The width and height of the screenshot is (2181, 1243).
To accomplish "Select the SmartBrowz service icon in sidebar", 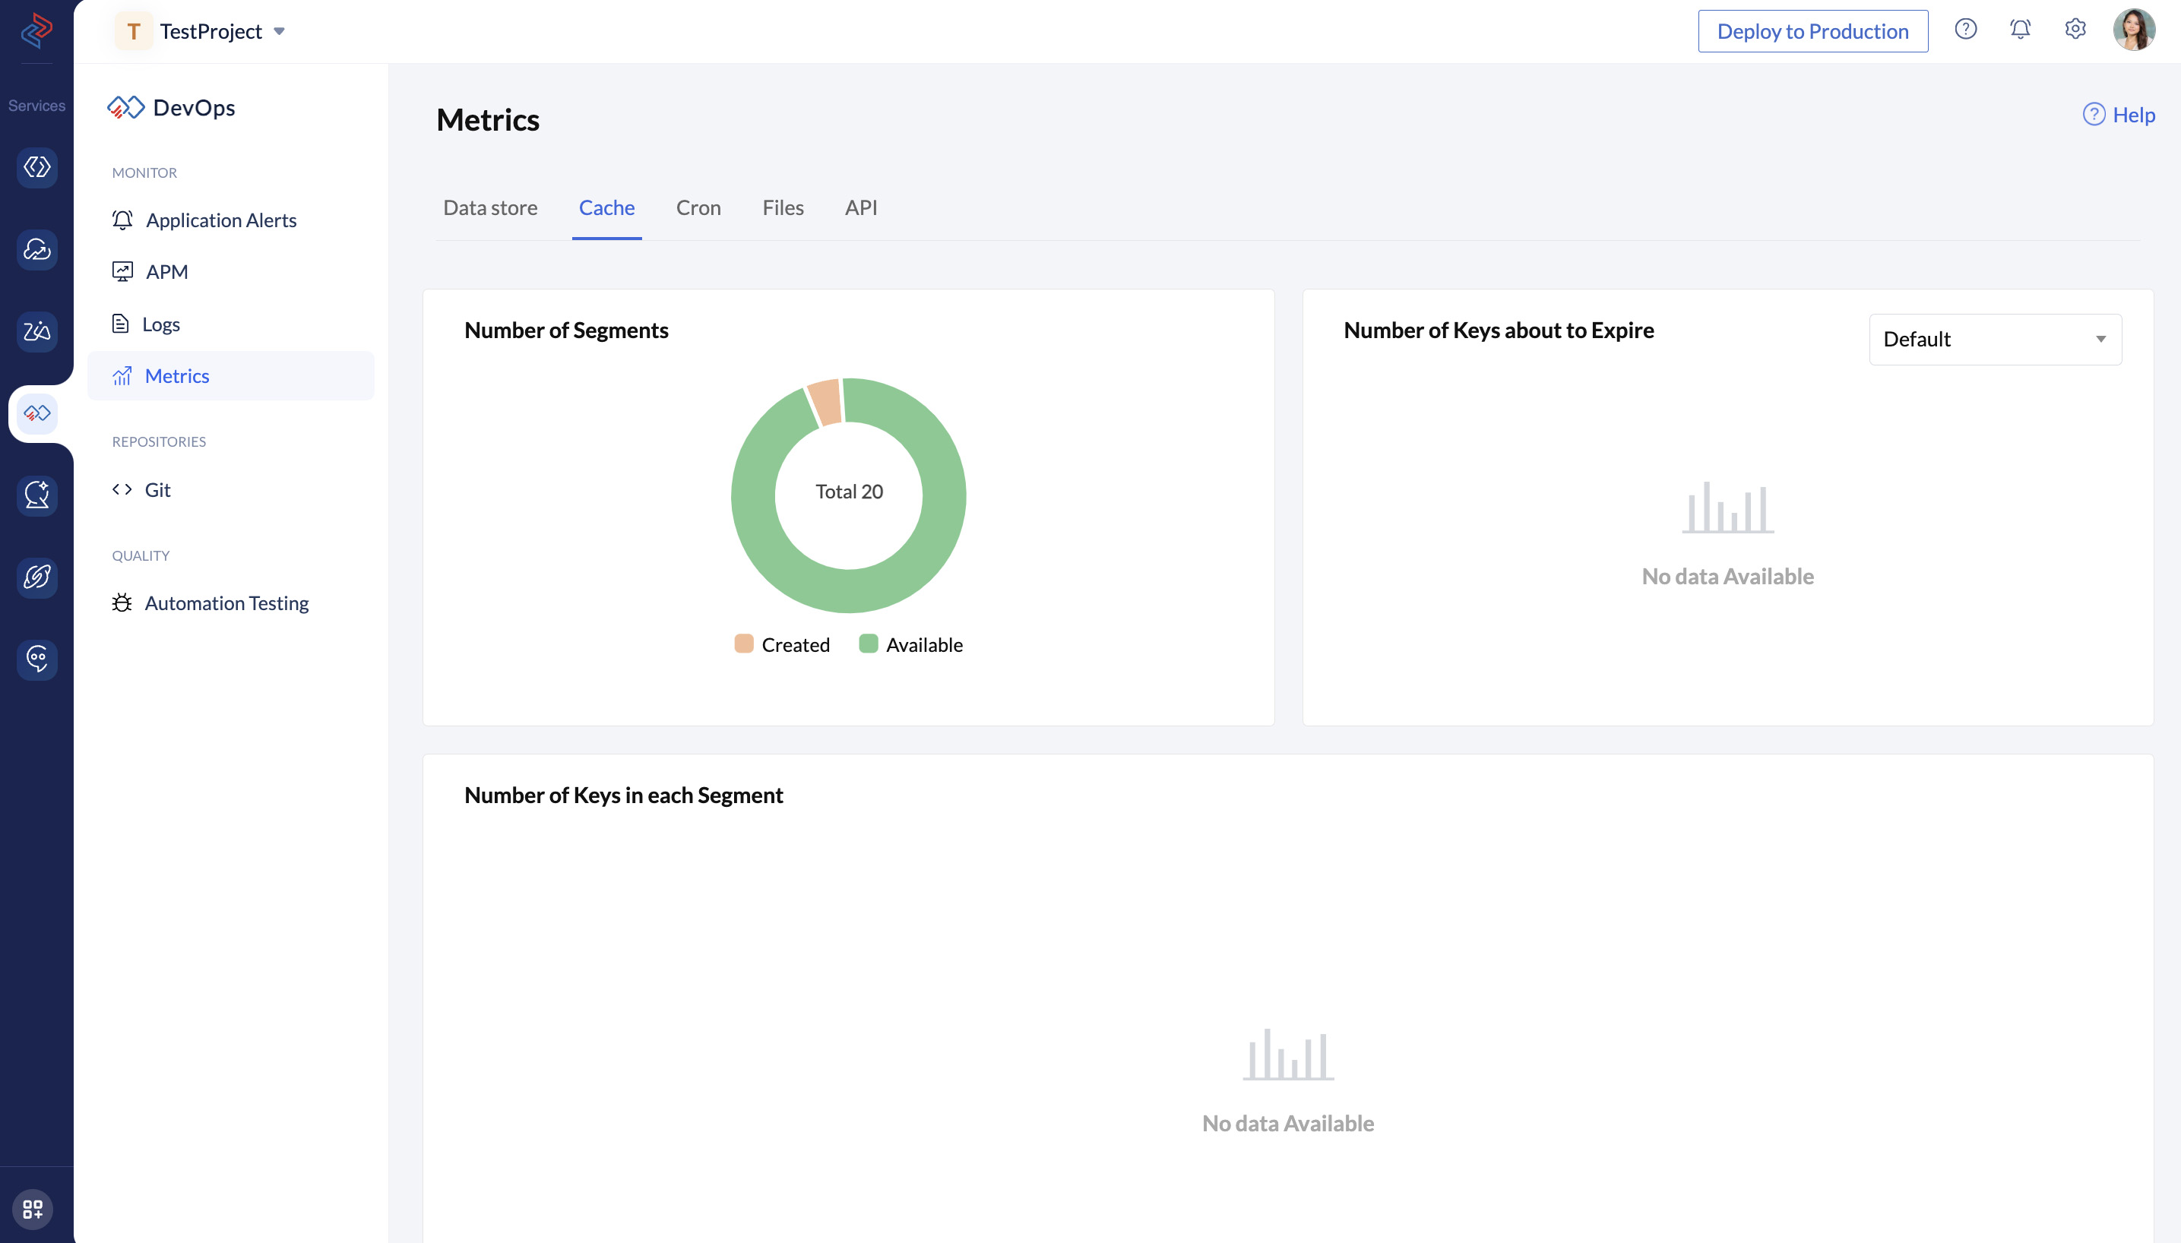I will [x=36, y=577].
